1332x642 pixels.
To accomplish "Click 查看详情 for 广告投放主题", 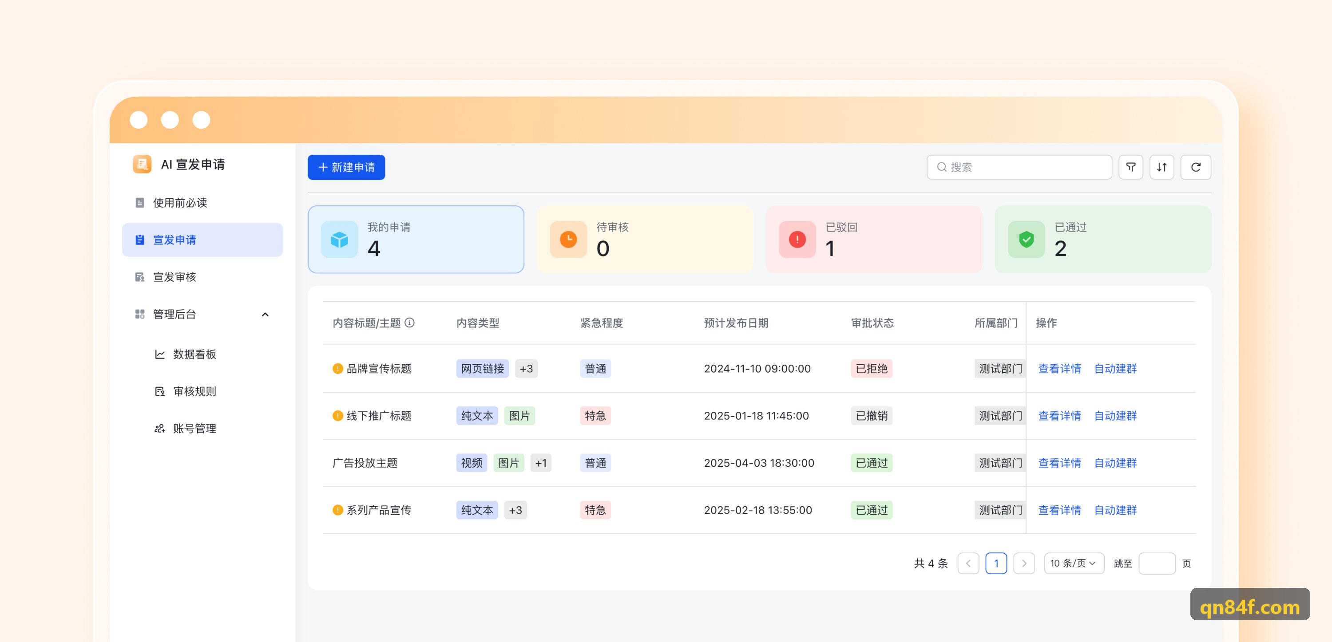I will (x=1059, y=462).
